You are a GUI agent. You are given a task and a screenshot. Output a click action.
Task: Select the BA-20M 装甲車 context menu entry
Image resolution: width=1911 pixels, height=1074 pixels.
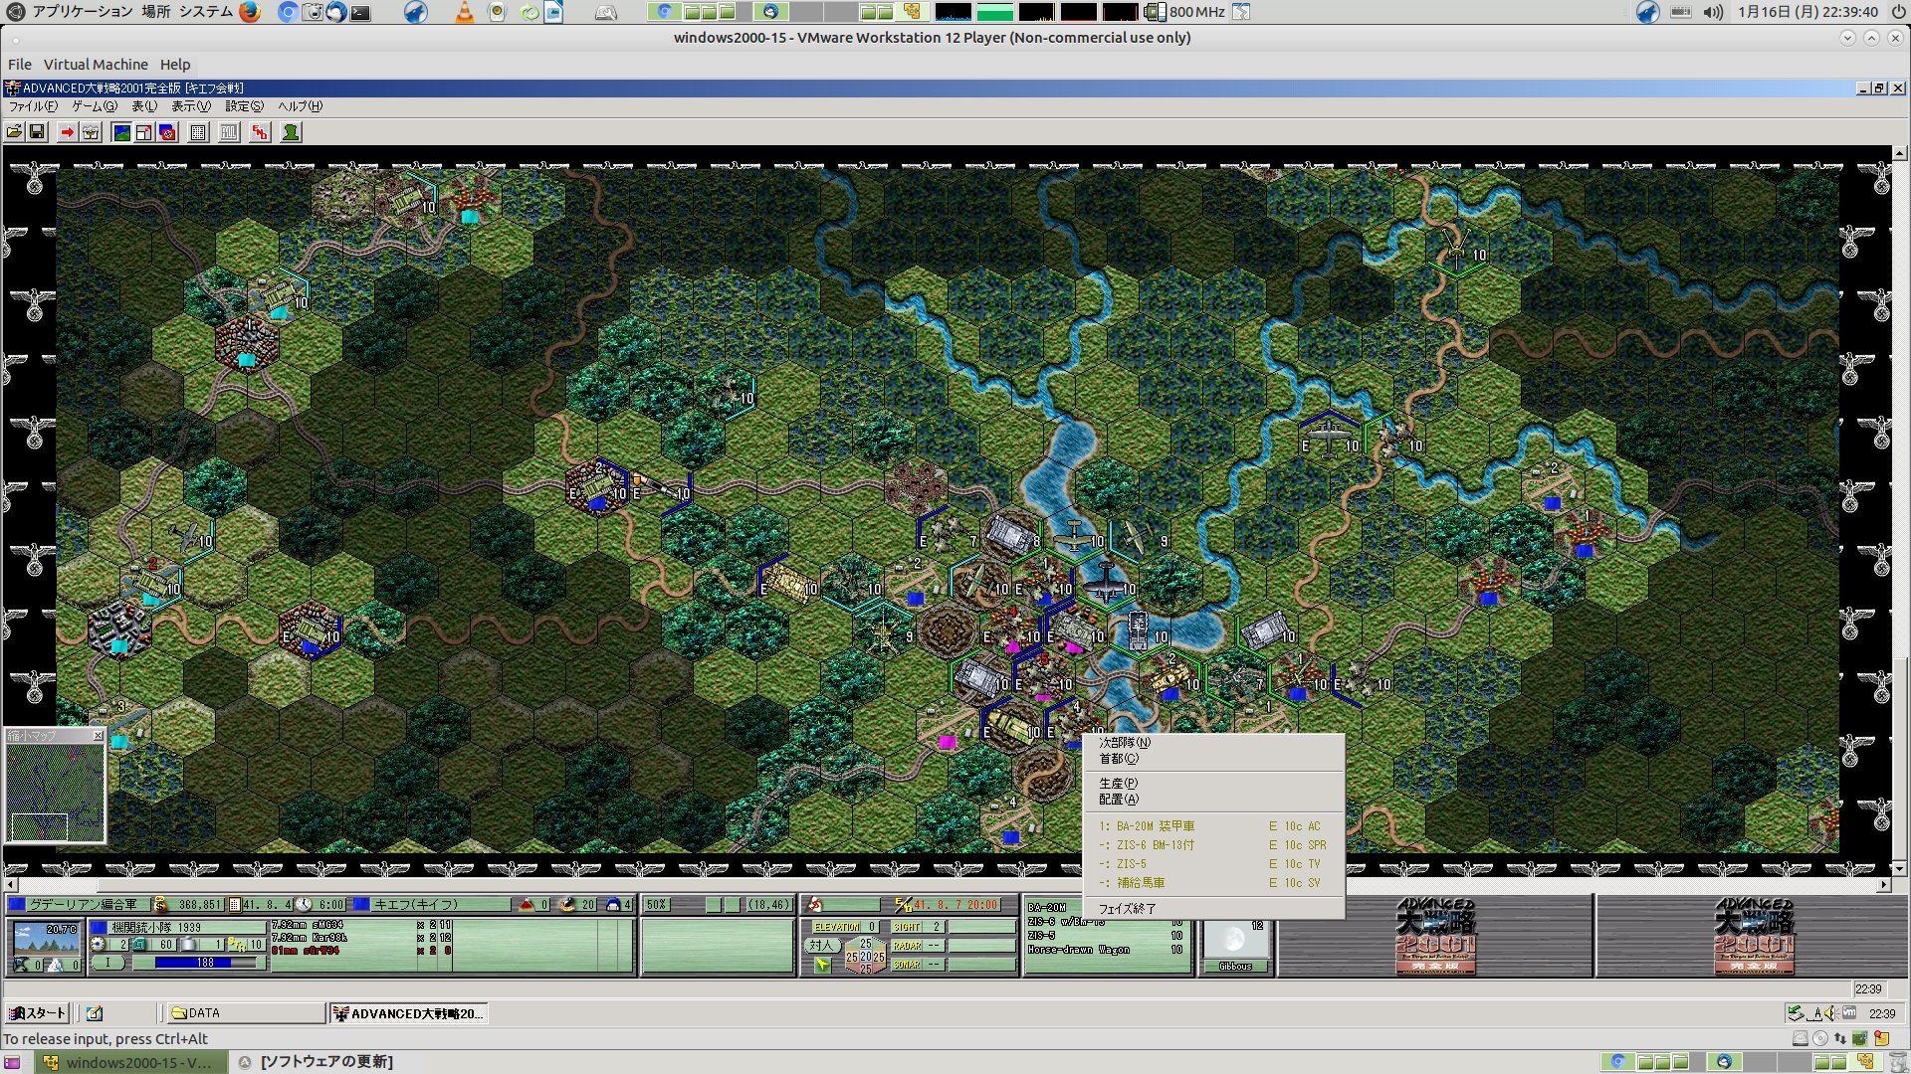pyautogui.click(x=1213, y=826)
